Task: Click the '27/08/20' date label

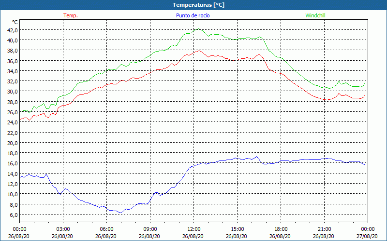Action: pos(367,236)
